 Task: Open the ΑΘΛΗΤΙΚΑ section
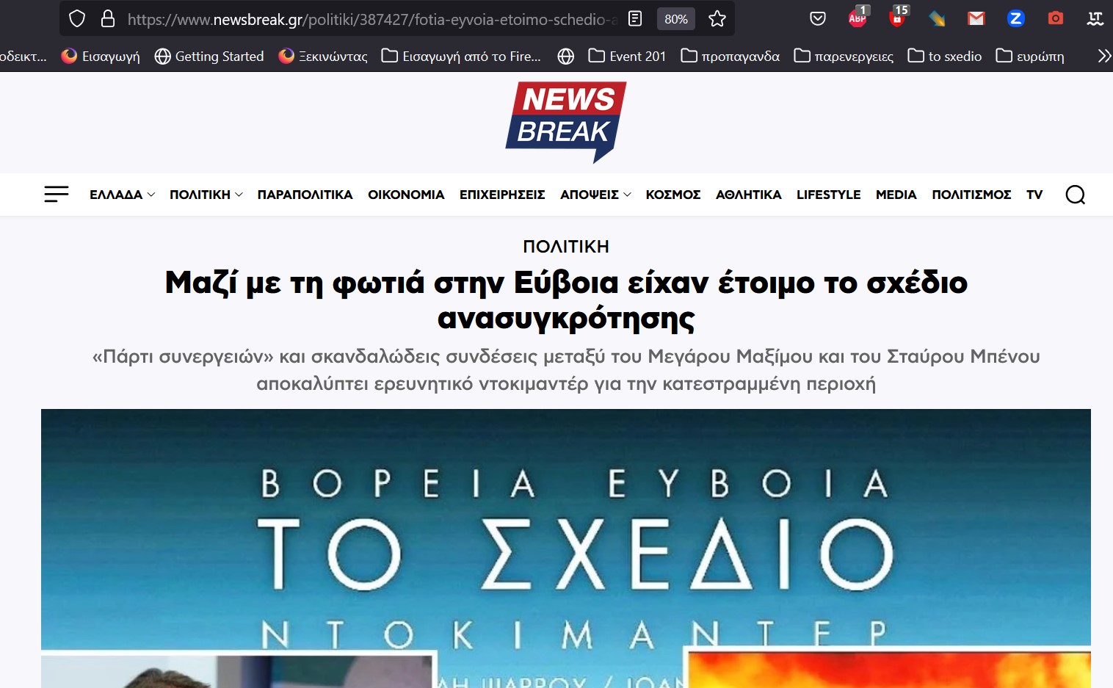tap(748, 195)
